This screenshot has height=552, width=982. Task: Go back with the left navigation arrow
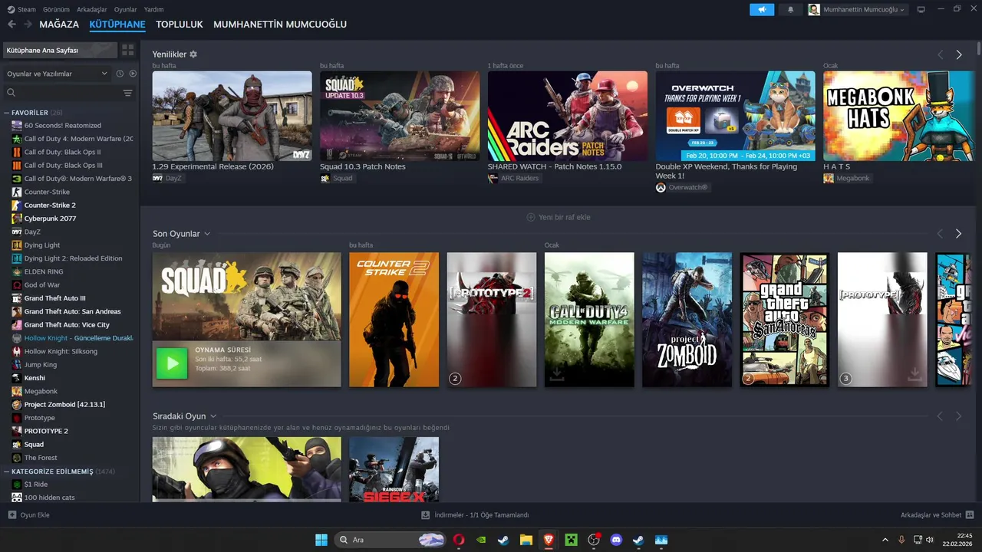click(x=12, y=25)
